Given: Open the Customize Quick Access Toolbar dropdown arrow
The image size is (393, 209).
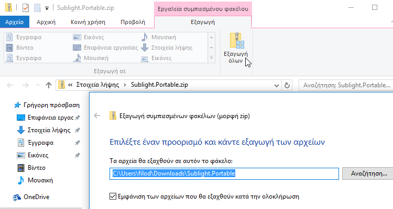Looking at the screenshot, I should 47,8.
